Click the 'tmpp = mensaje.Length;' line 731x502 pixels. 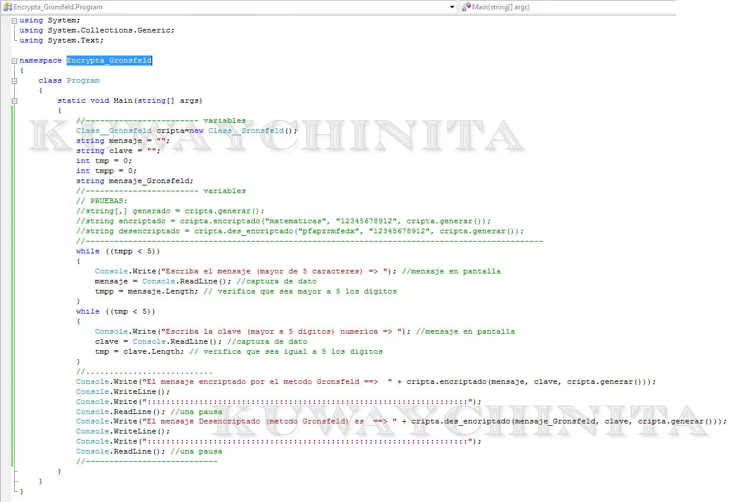(x=246, y=291)
